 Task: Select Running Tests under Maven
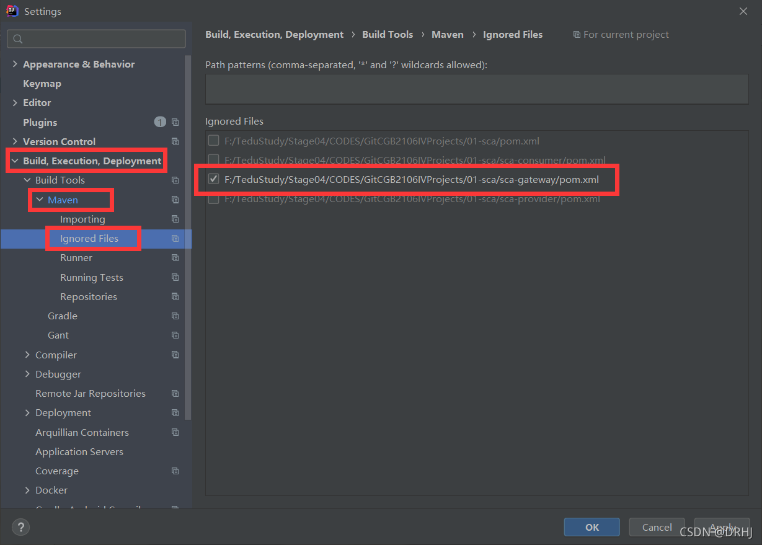(92, 277)
